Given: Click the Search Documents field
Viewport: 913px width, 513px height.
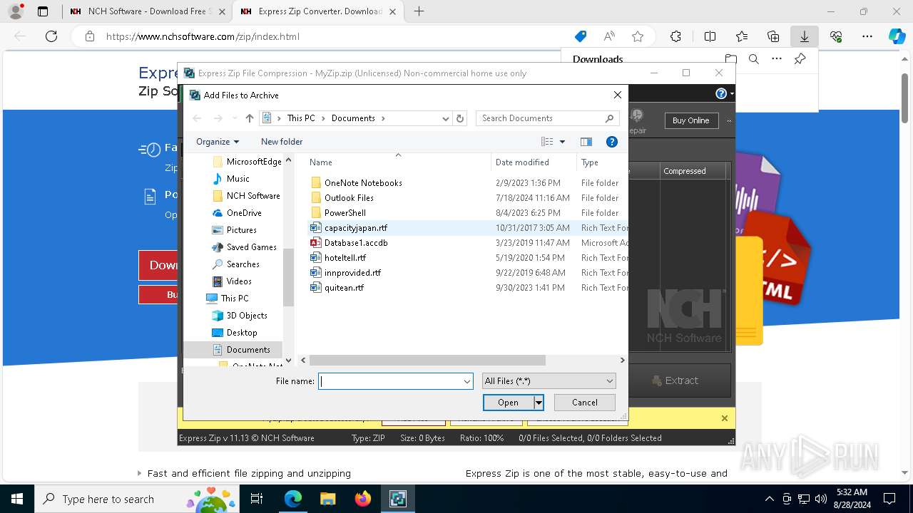Looking at the screenshot, I should [x=547, y=118].
